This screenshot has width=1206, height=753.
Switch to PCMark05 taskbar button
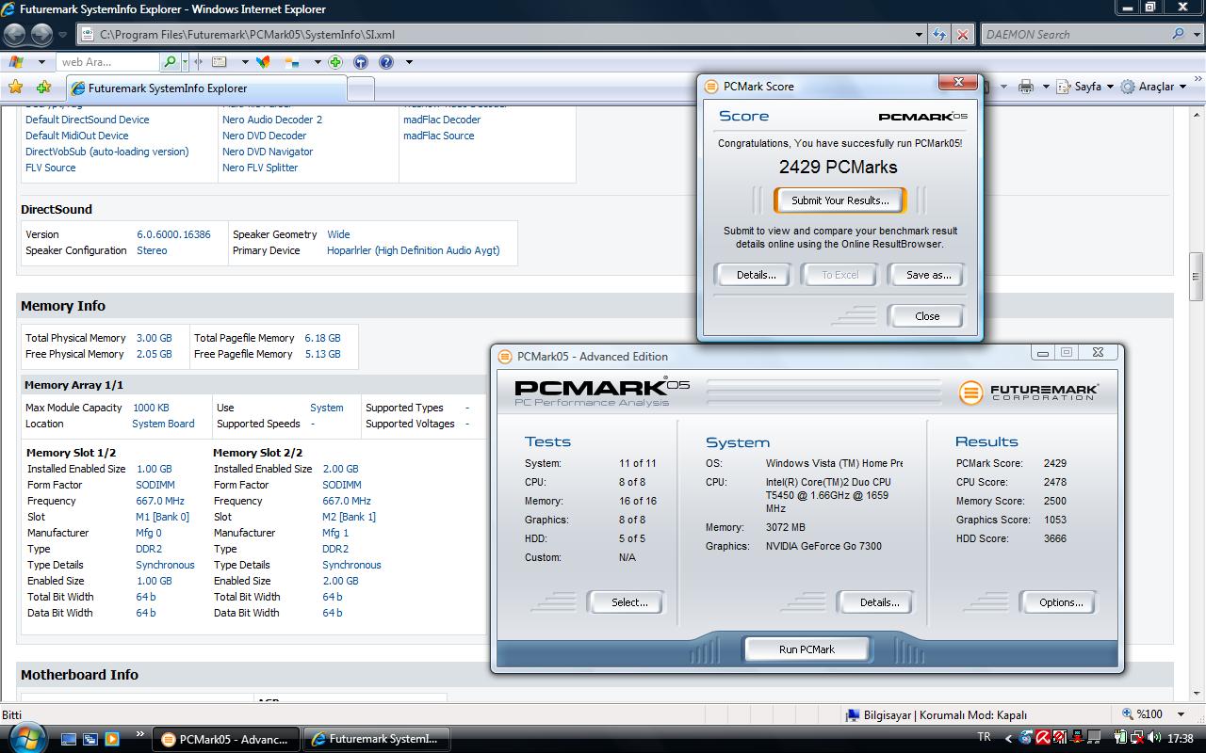[226, 739]
